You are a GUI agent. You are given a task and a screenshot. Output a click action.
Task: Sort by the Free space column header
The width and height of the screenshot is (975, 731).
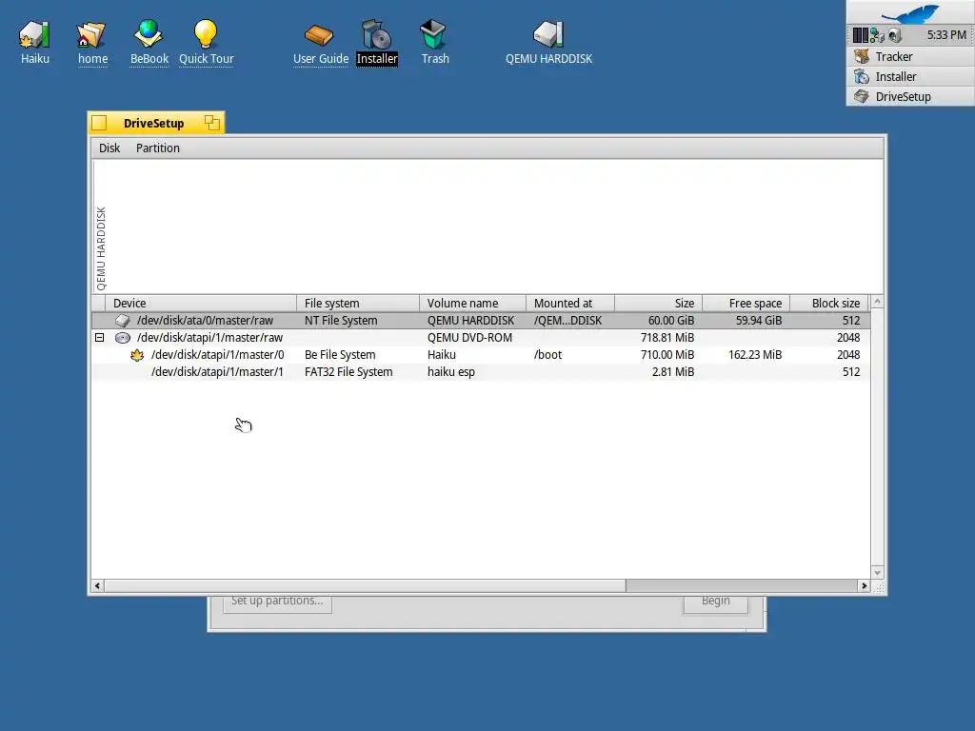click(746, 304)
